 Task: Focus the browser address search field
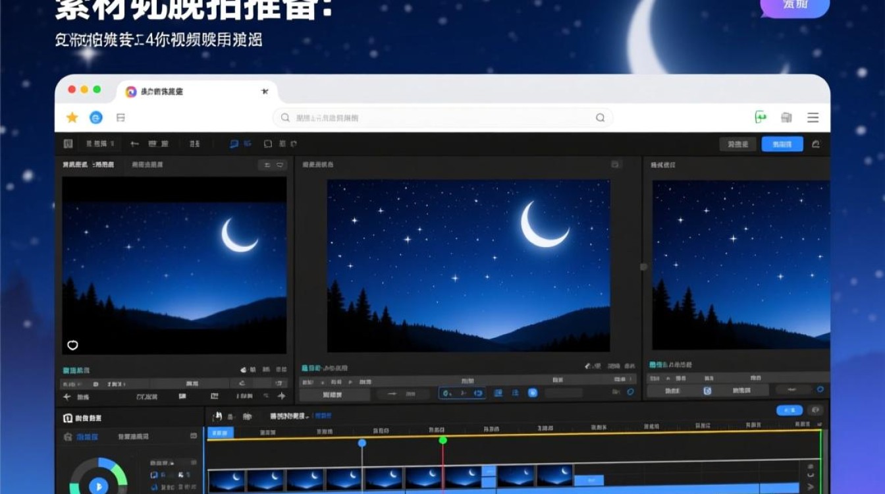pos(443,117)
